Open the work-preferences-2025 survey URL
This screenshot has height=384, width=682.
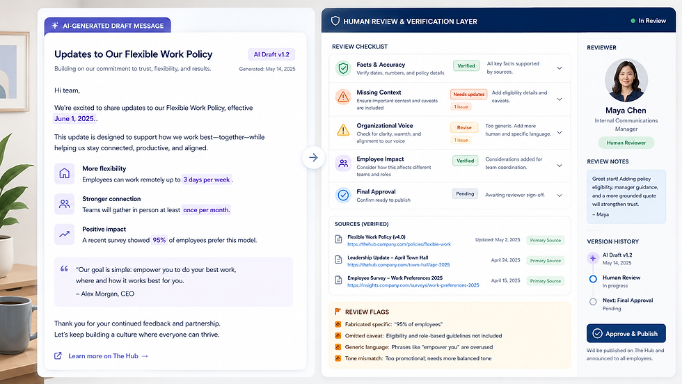point(413,285)
